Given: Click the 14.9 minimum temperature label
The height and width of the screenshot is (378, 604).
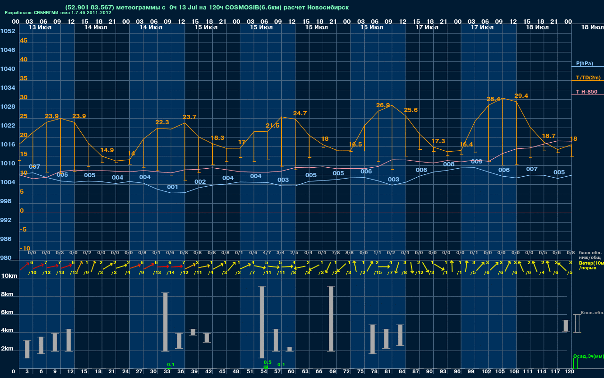Looking at the screenshot, I should [x=107, y=150].
